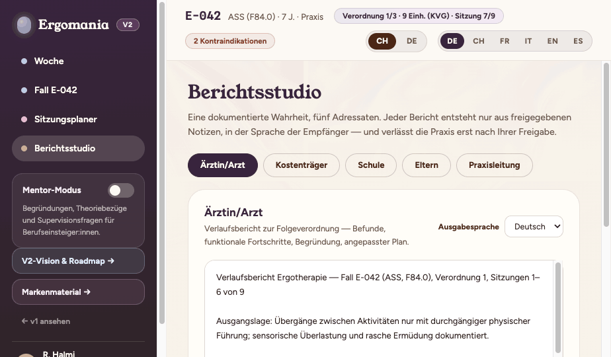This screenshot has height=357, width=611.
Task: Select Berichtsstudio in the sidebar
Action: 78,149
